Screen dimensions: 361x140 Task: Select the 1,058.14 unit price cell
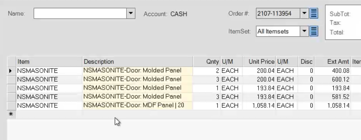click(x=259, y=106)
